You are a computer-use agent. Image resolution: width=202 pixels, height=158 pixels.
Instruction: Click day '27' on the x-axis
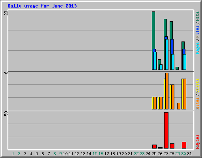click(x=166, y=154)
